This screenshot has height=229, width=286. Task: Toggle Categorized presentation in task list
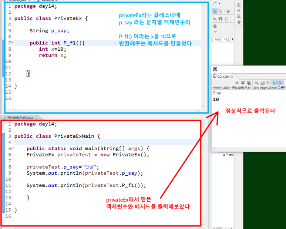(x=215, y=11)
